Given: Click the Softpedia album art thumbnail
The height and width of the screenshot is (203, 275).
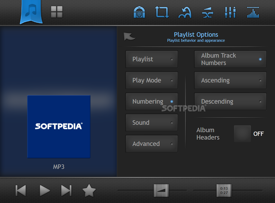Looking at the screenshot, I should (x=59, y=127).
